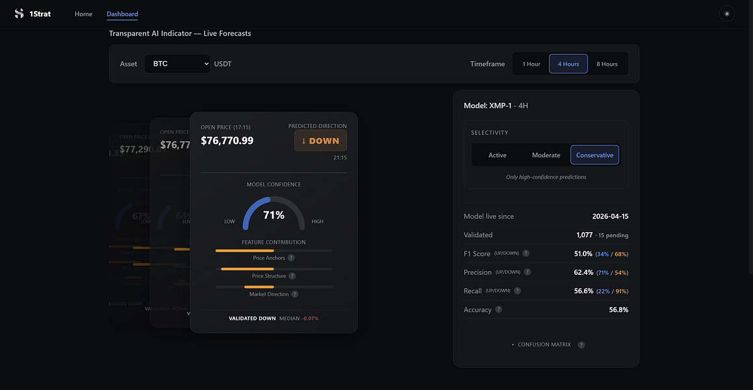Open the Dashboard tab

click(x=122, y=14)
